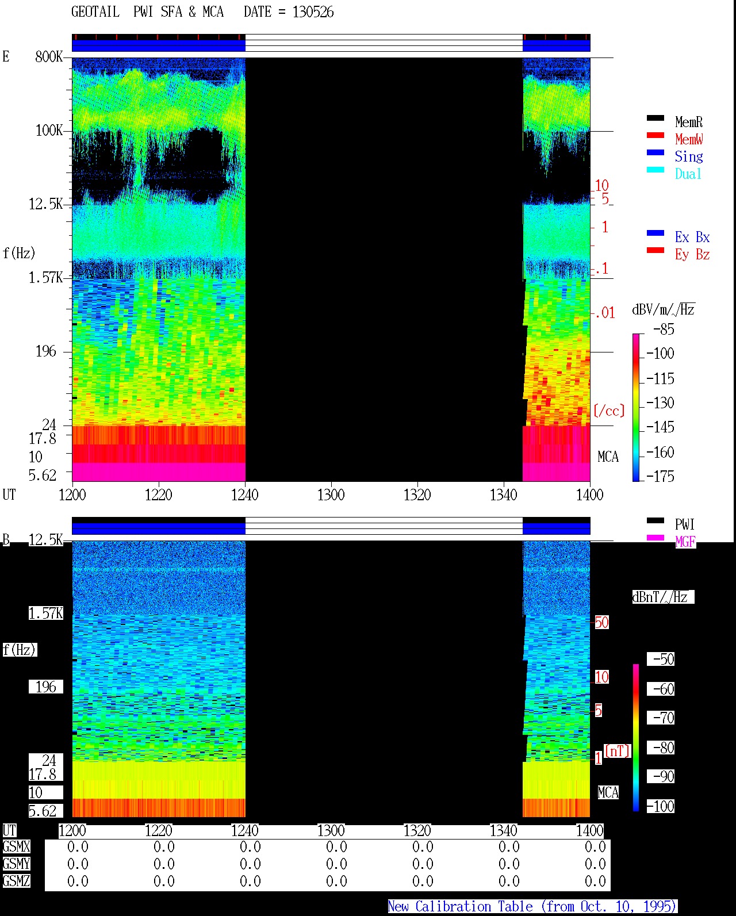
Task: Click the E spectrogram data after 1345 UT
Action: click(x=557, y=269)
